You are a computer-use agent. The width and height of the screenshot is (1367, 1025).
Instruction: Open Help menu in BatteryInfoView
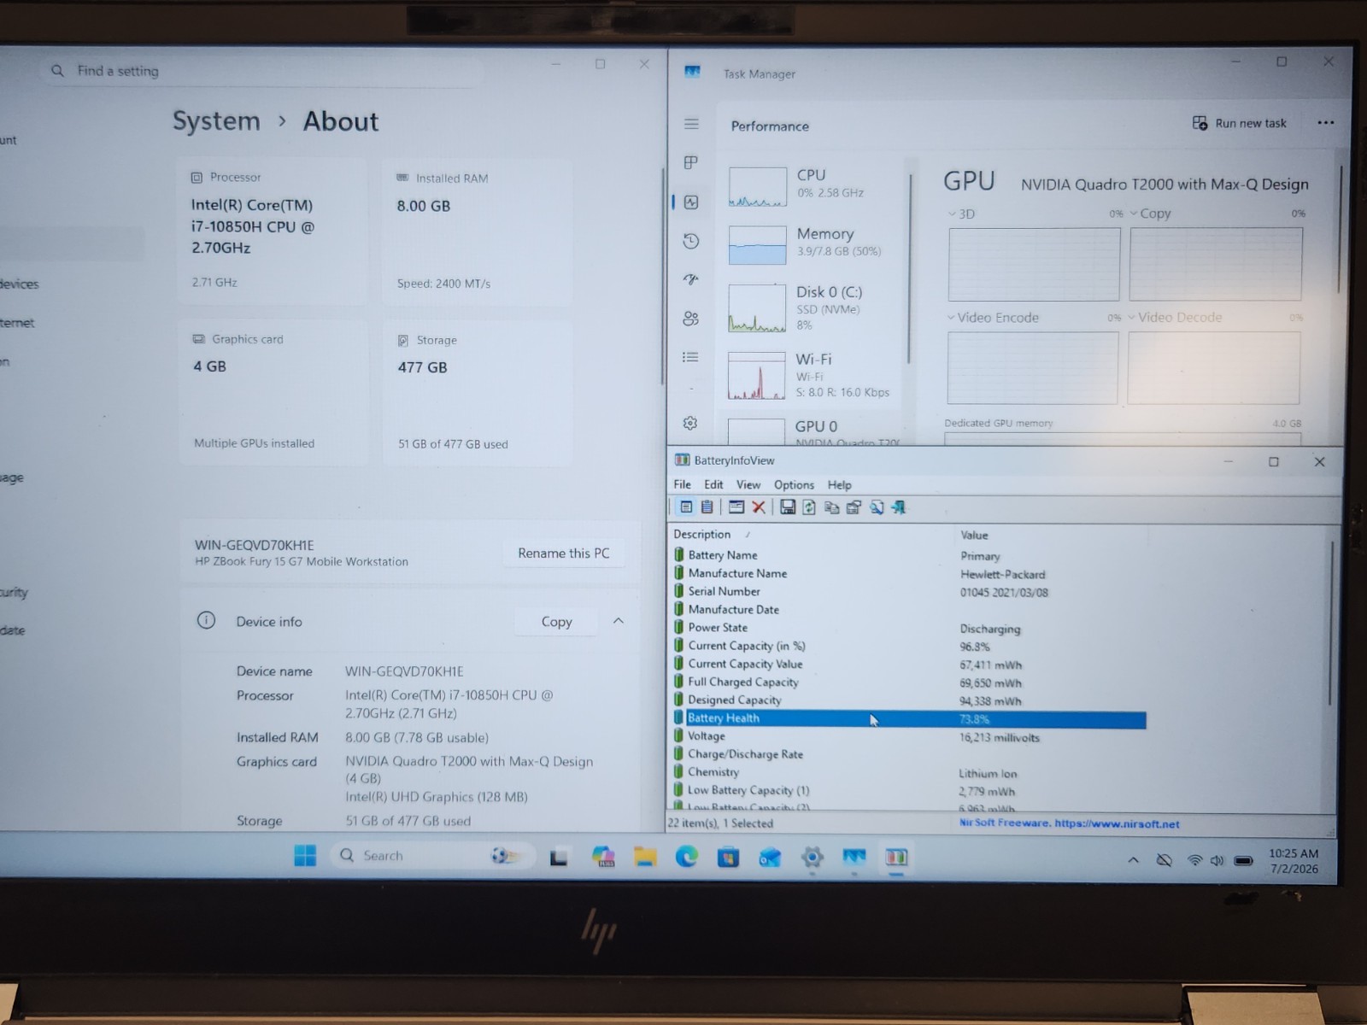(839, 484)
